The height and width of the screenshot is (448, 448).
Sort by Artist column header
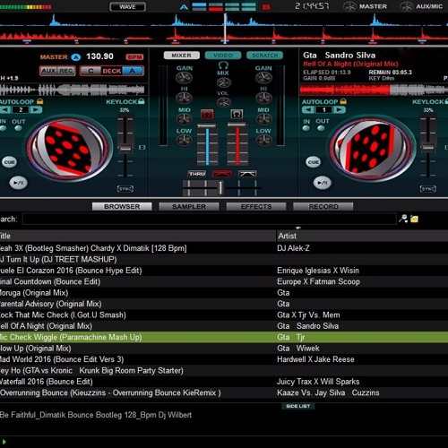tap(362, 236)
